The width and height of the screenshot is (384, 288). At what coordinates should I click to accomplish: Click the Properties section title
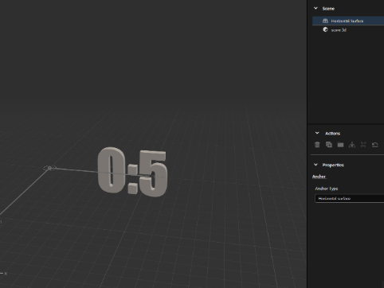pos(333,165)
